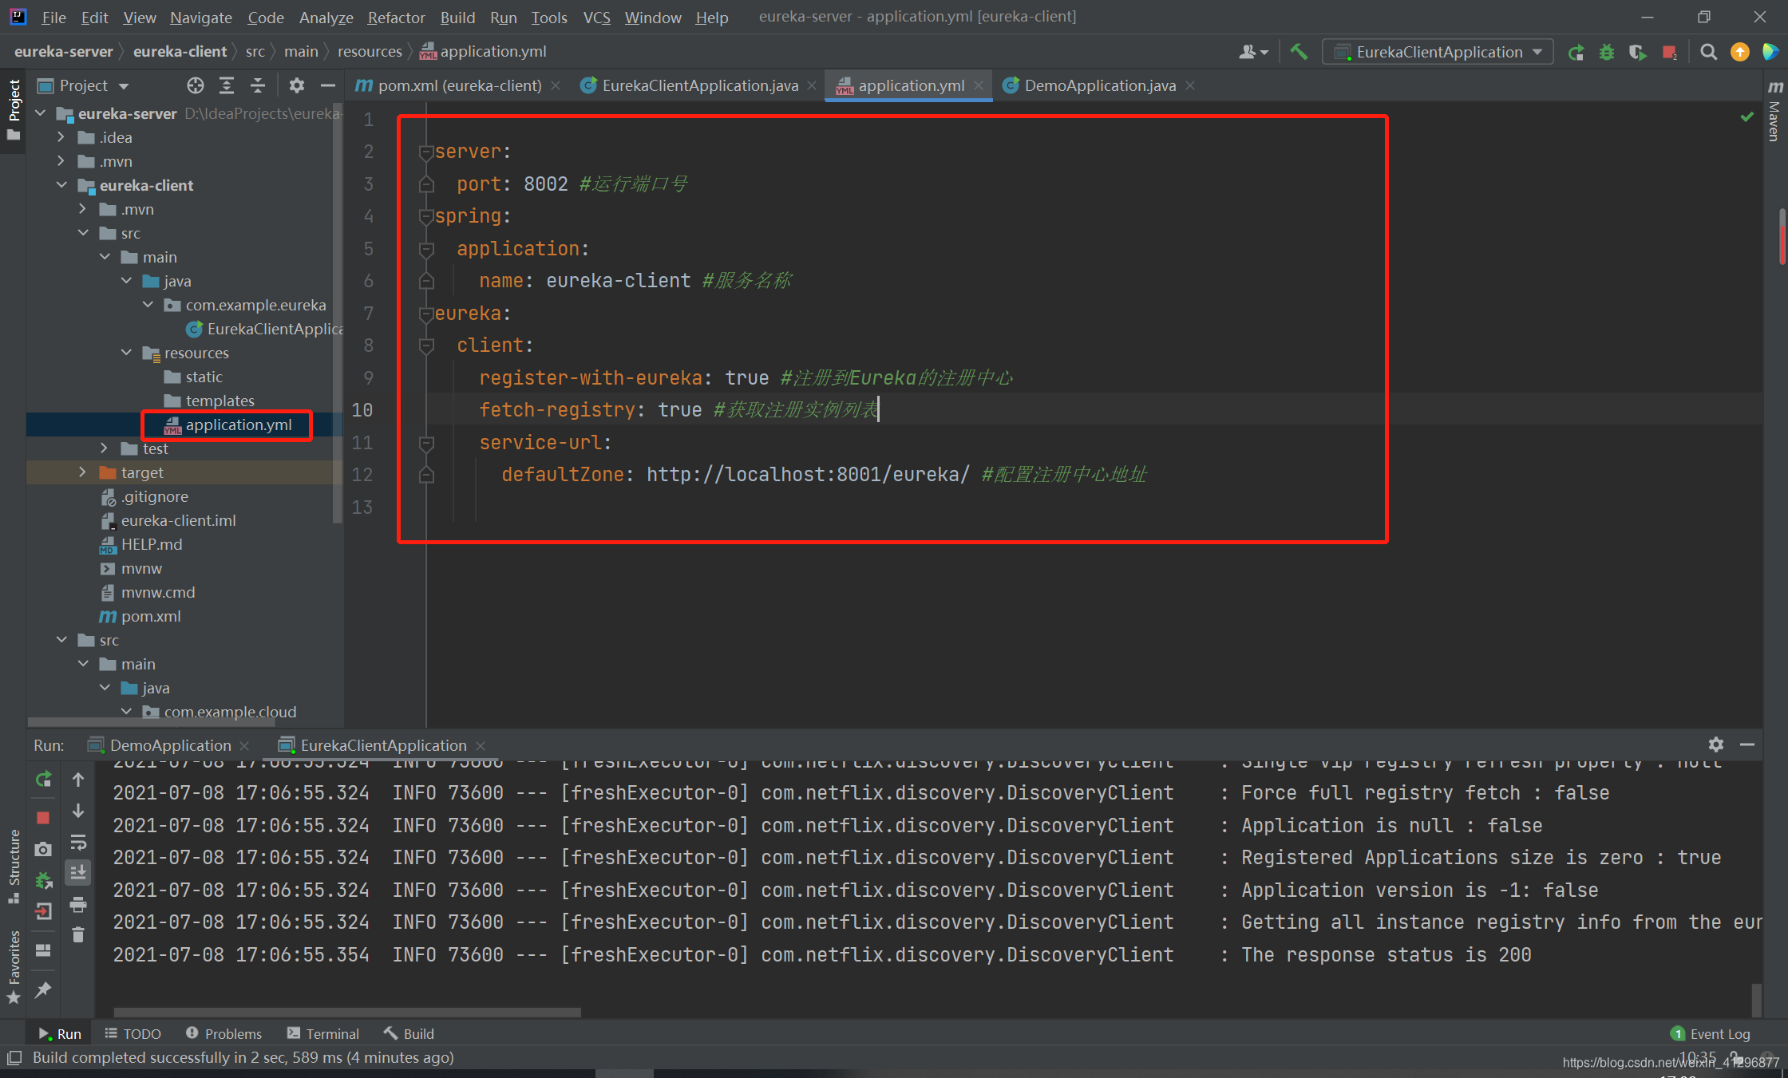
Task: Expand the target folder
Action: (x=82, y=472)
